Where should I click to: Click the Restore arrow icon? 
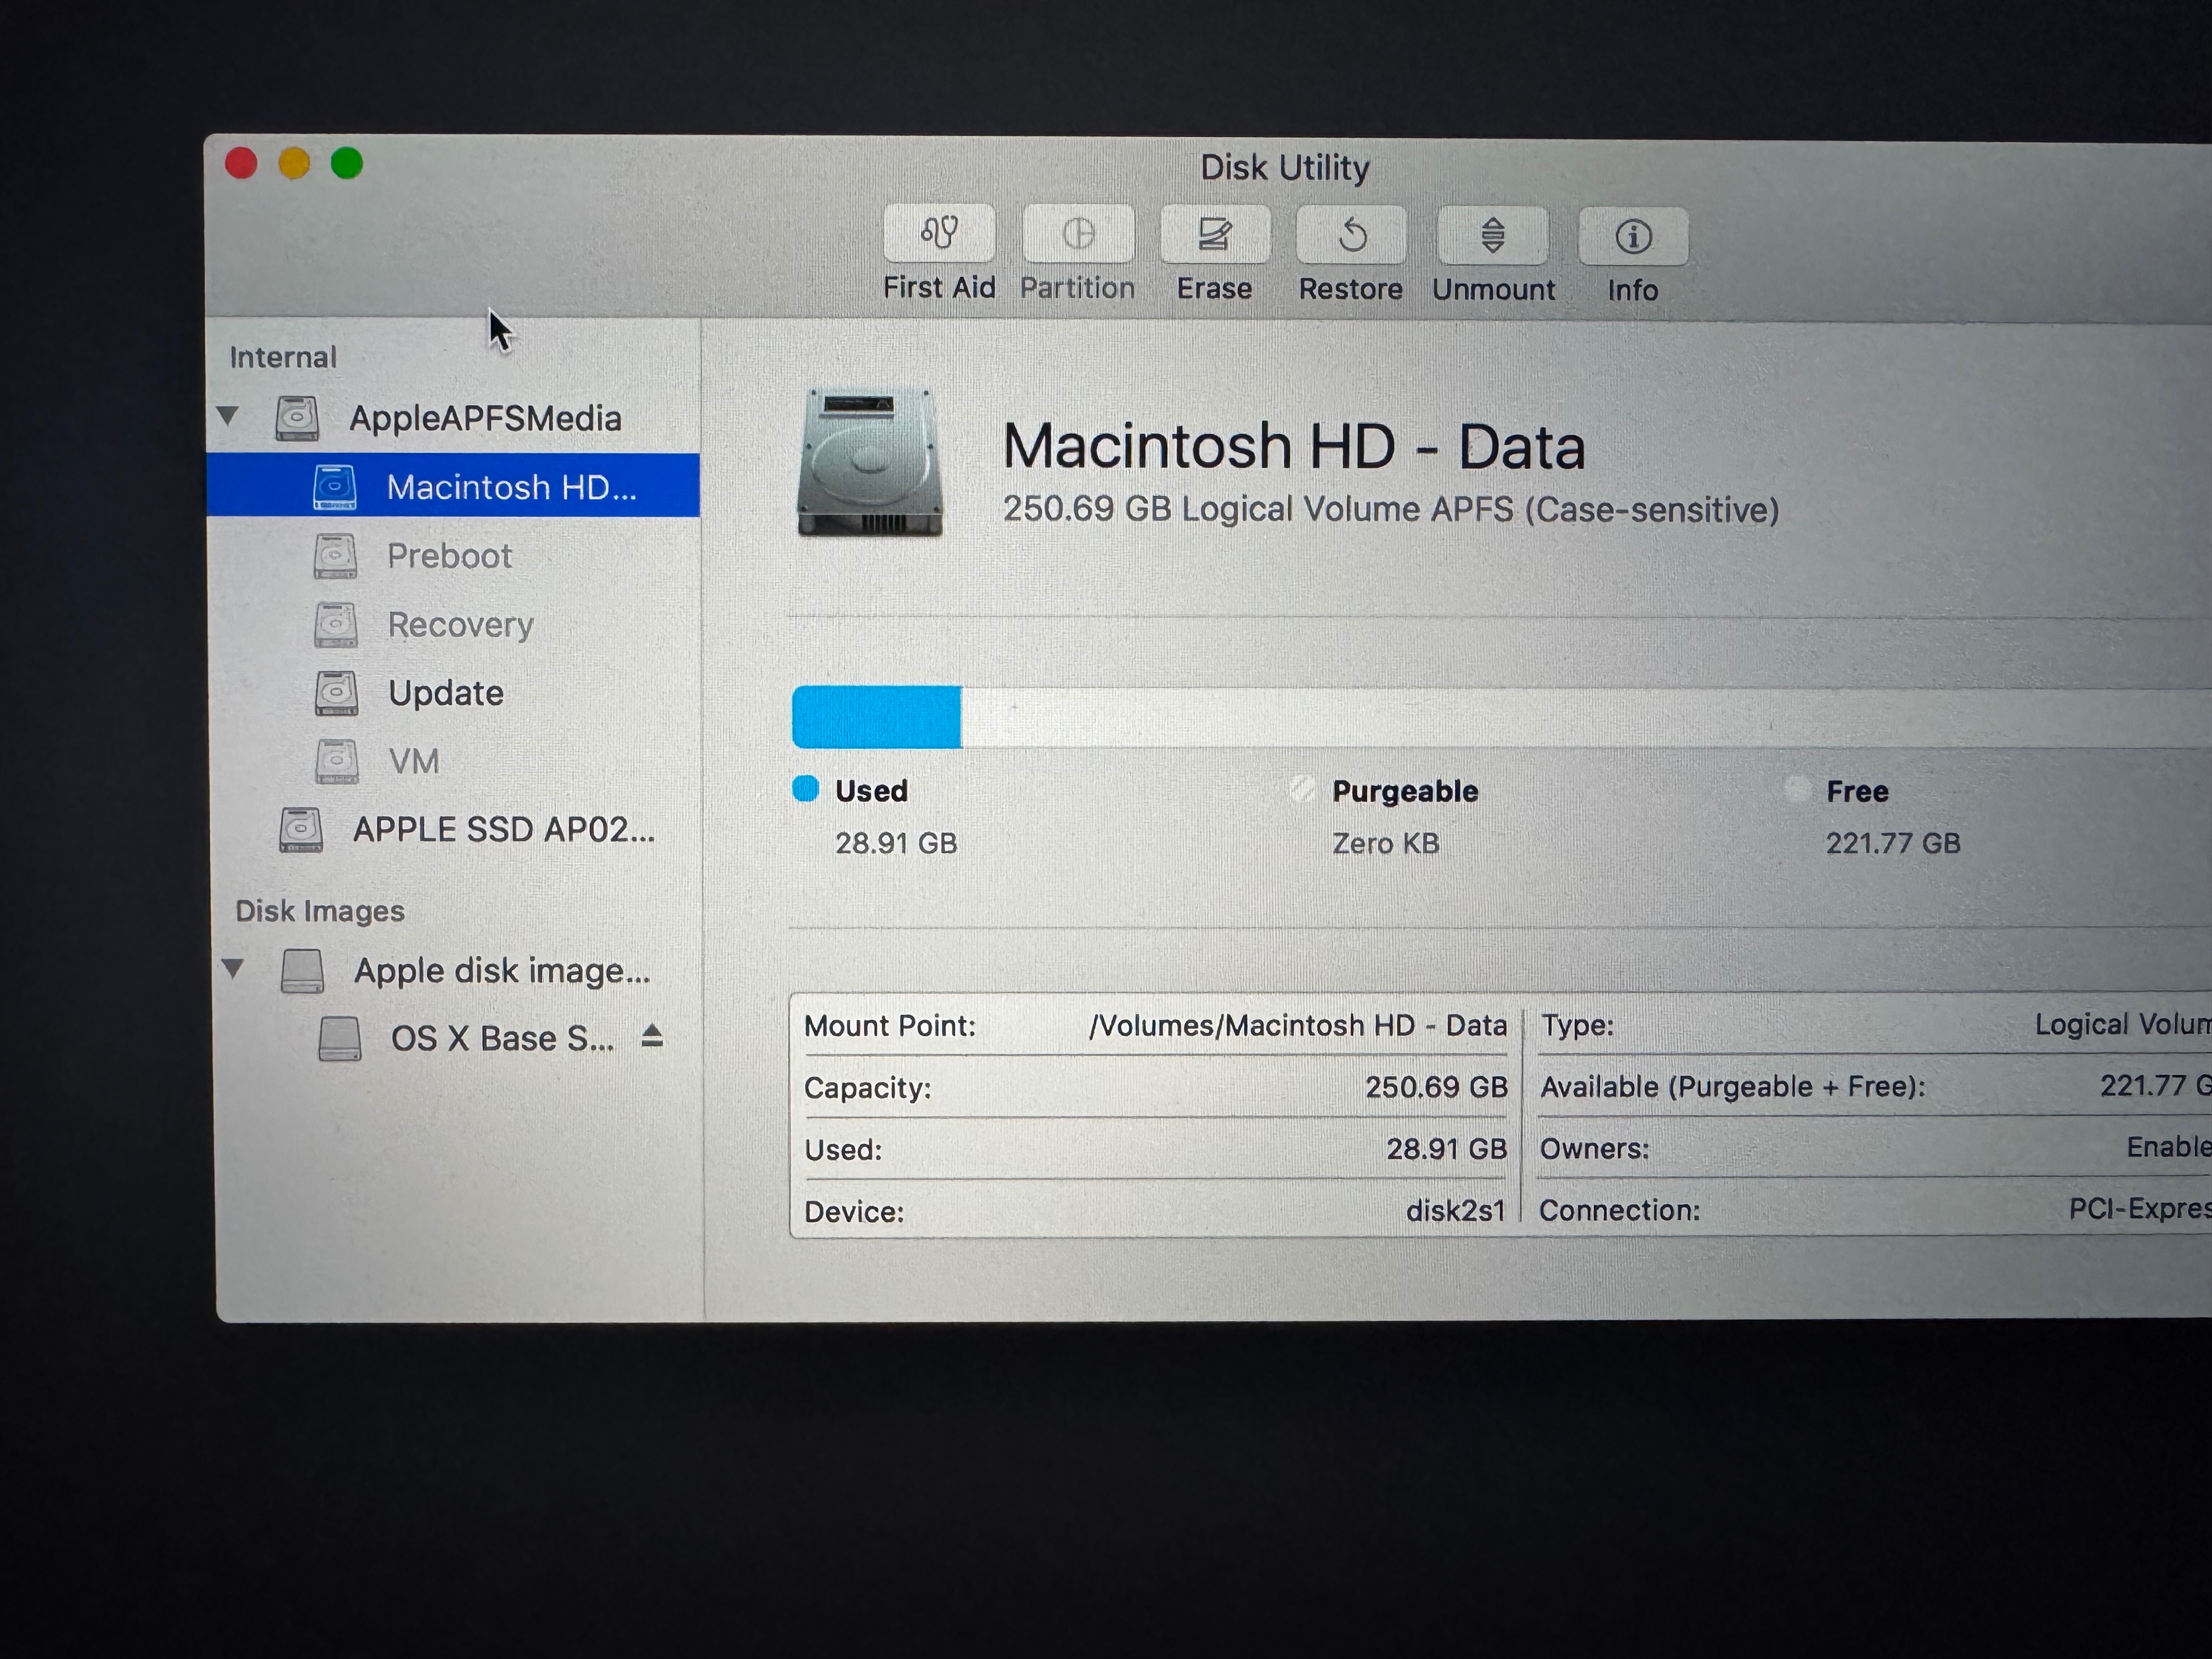coord(1351,236)
